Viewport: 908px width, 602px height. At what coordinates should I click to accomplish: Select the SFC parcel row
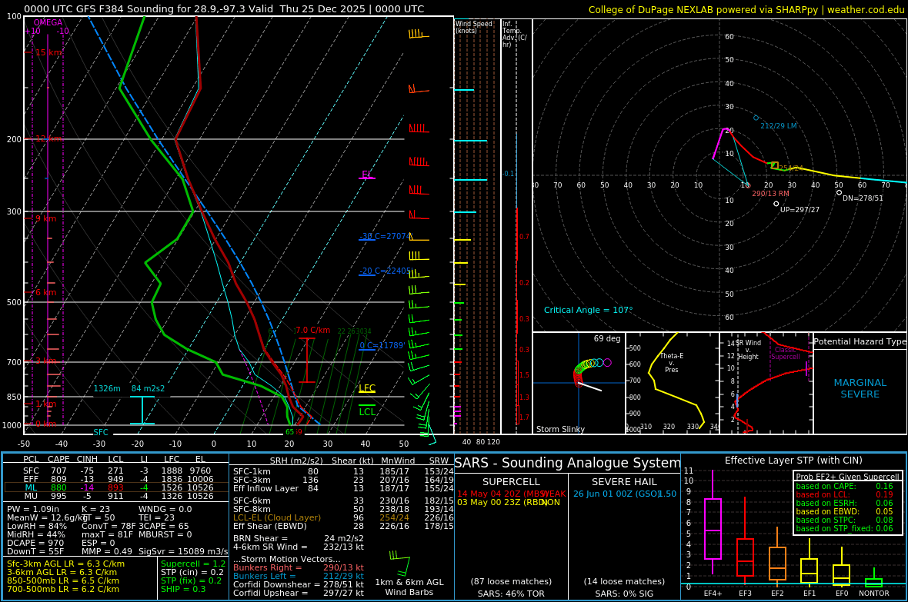(x=116, y=471)
